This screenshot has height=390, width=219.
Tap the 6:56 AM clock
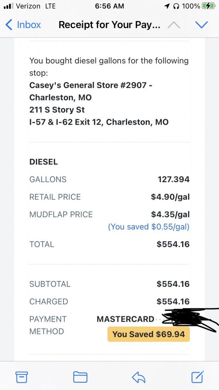click(109, 6)
